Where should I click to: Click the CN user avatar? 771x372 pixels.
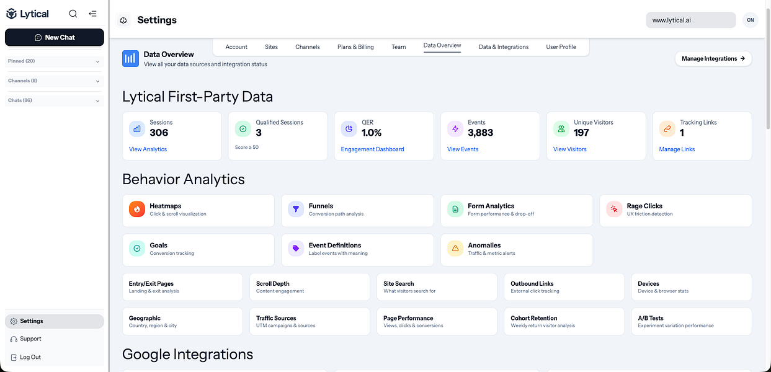point(751,20)
